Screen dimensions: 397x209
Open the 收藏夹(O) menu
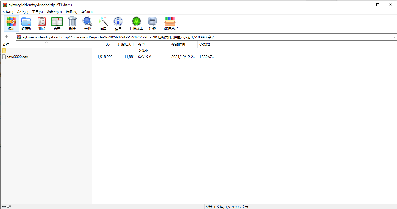click(x=54, y=12)
